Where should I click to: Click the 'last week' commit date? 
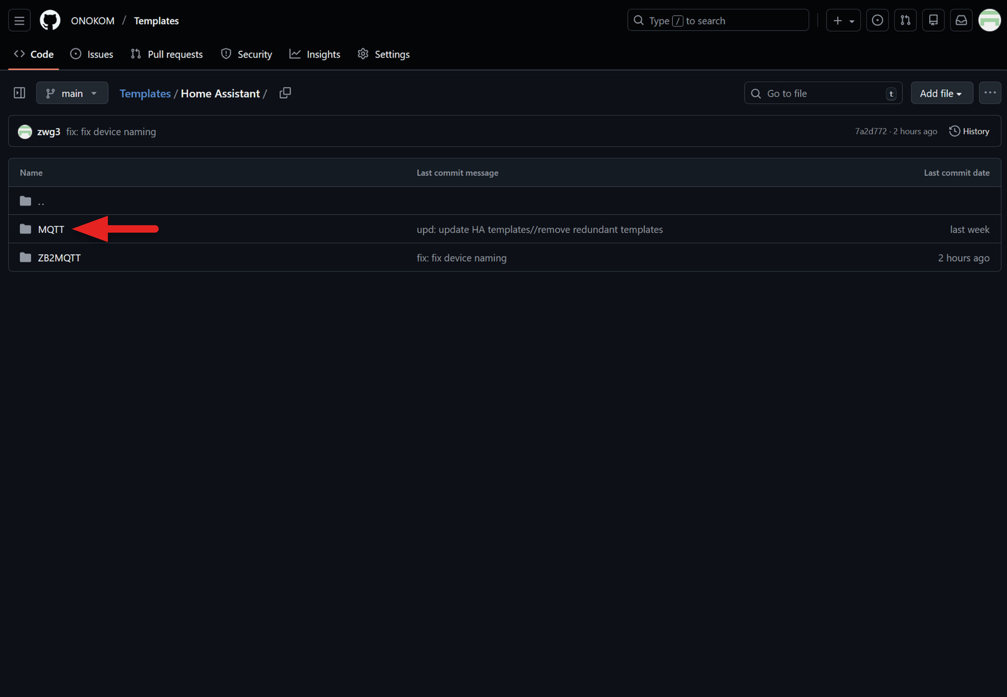pyautogui.click(x=969, y=230)
